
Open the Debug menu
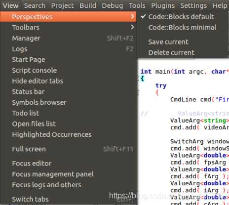(x=113, y=5)
